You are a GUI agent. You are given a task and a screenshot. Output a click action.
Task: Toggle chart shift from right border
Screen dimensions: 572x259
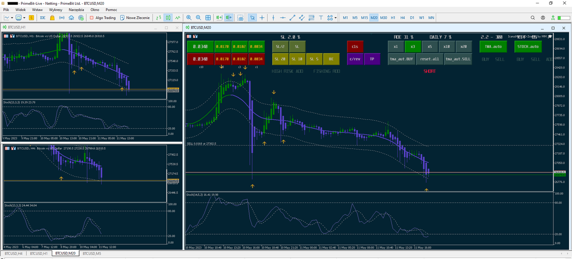(x=229, y=18)
